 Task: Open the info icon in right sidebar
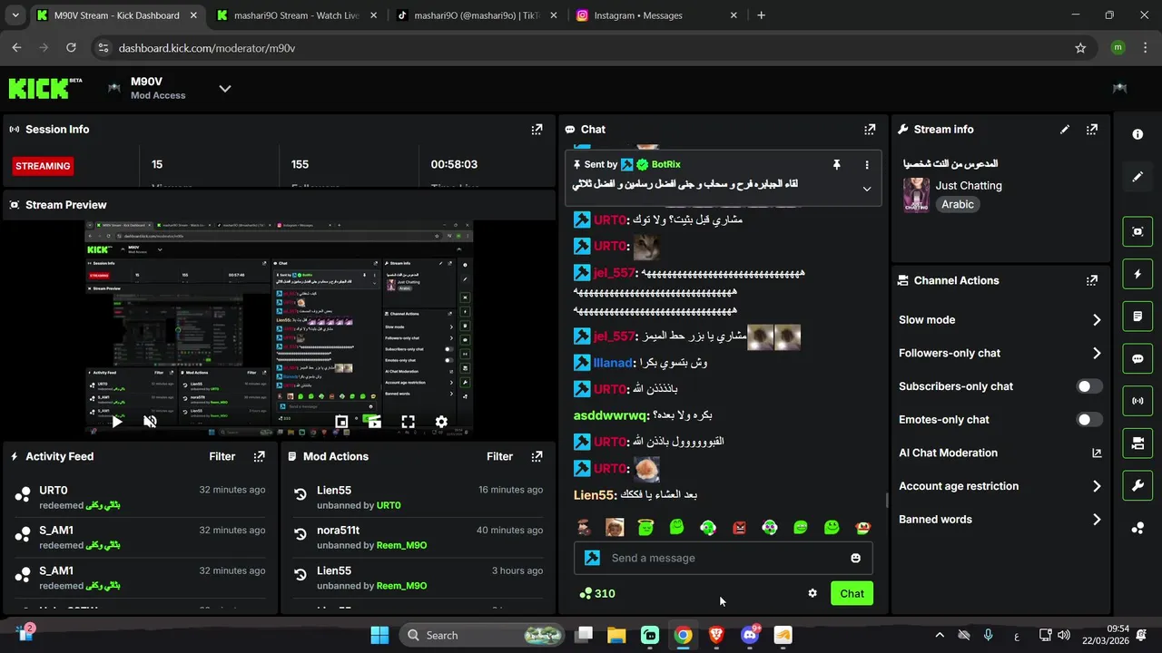point(1137,134)
